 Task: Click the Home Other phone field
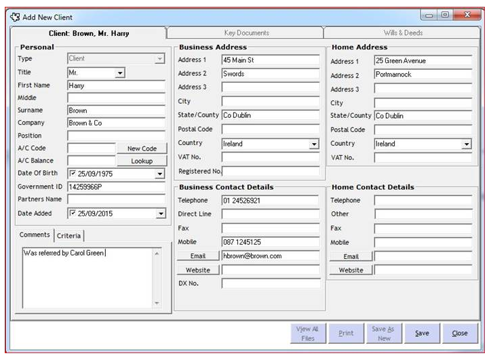tap(423, 214)
